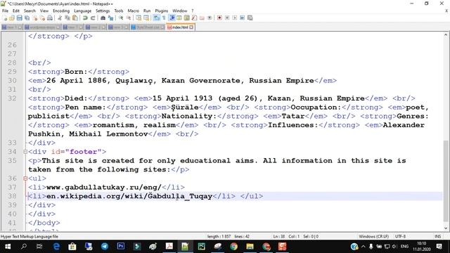The width and height of the screenshot is (450, 253).
Task: Toggle file monitoring eye icon
Action: click(x=210, y=18)
